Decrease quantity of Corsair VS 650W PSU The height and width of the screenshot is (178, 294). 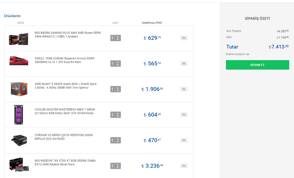tap(118, 142)
